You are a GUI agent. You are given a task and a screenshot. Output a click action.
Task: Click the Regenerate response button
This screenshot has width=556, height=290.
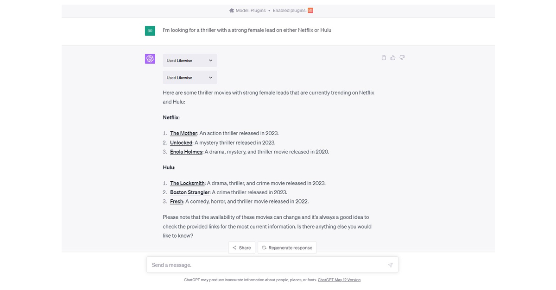pyautogui.click(x=287, y=247)
